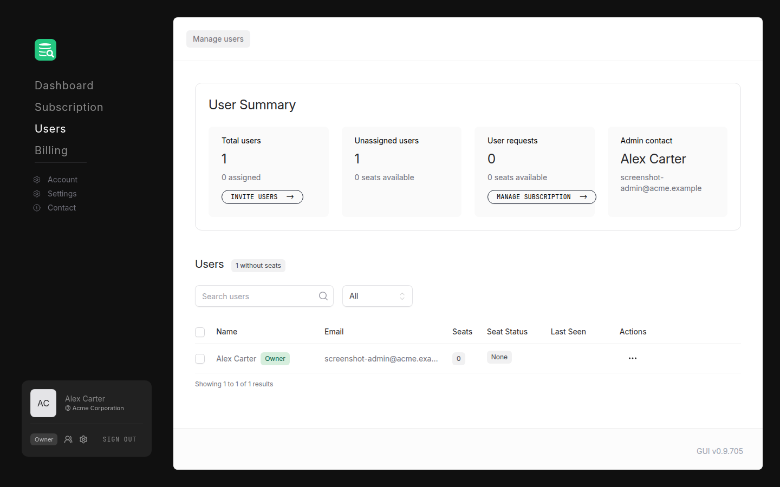Click the truncated email in table row

tap(381, 359)
